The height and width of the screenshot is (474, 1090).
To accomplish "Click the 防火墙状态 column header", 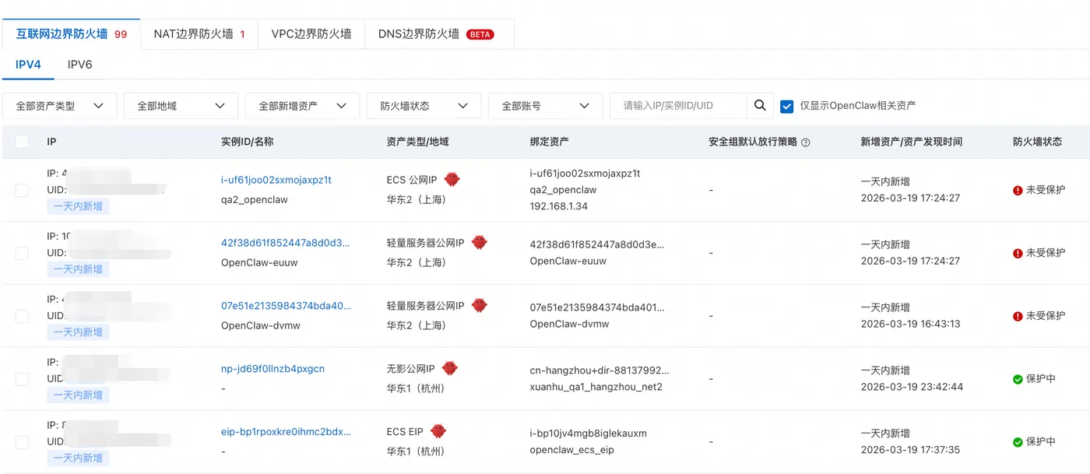I will click(x=1037, y=142).
